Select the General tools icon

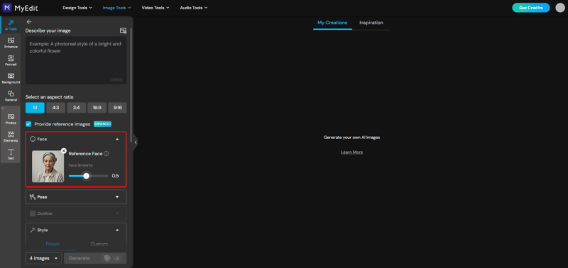(x=11, y=96)
